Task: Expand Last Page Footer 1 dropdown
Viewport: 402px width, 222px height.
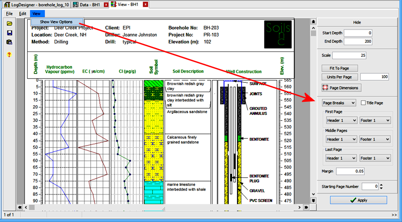Action: pyautogui.click(x=375, y=158)
